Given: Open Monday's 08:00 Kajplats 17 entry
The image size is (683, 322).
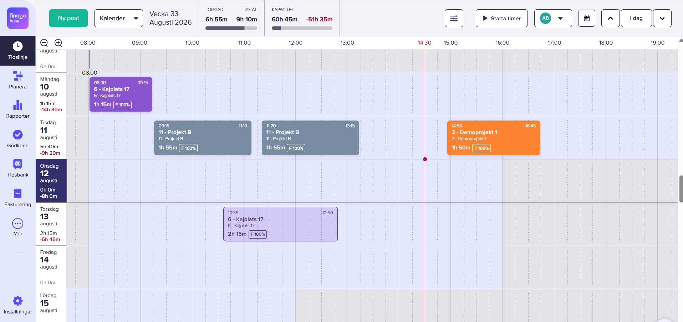Looking at the screenshot, I should coord(121,94).
